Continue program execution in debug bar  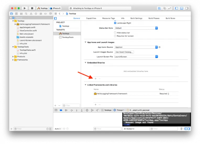[66, 110]
